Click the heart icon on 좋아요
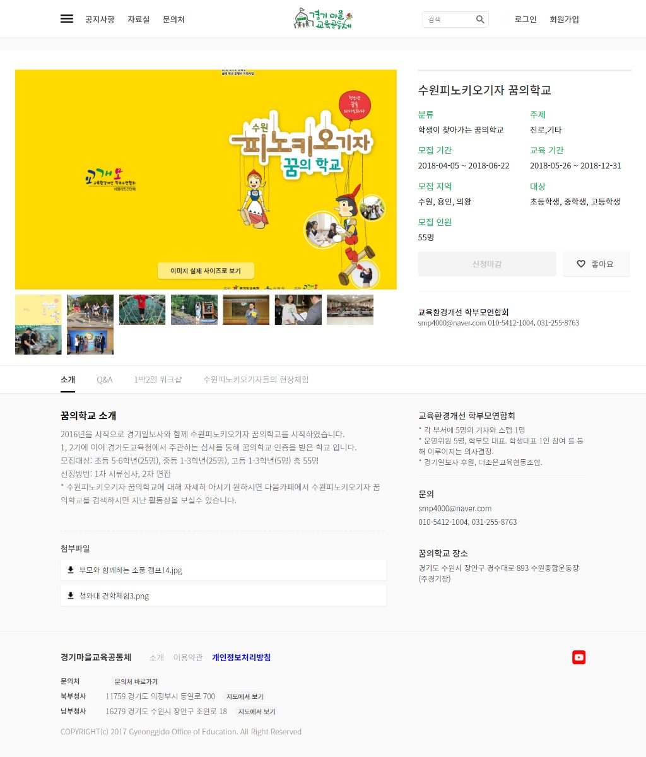Screen dimensions: 646x757 coord(581,264)
